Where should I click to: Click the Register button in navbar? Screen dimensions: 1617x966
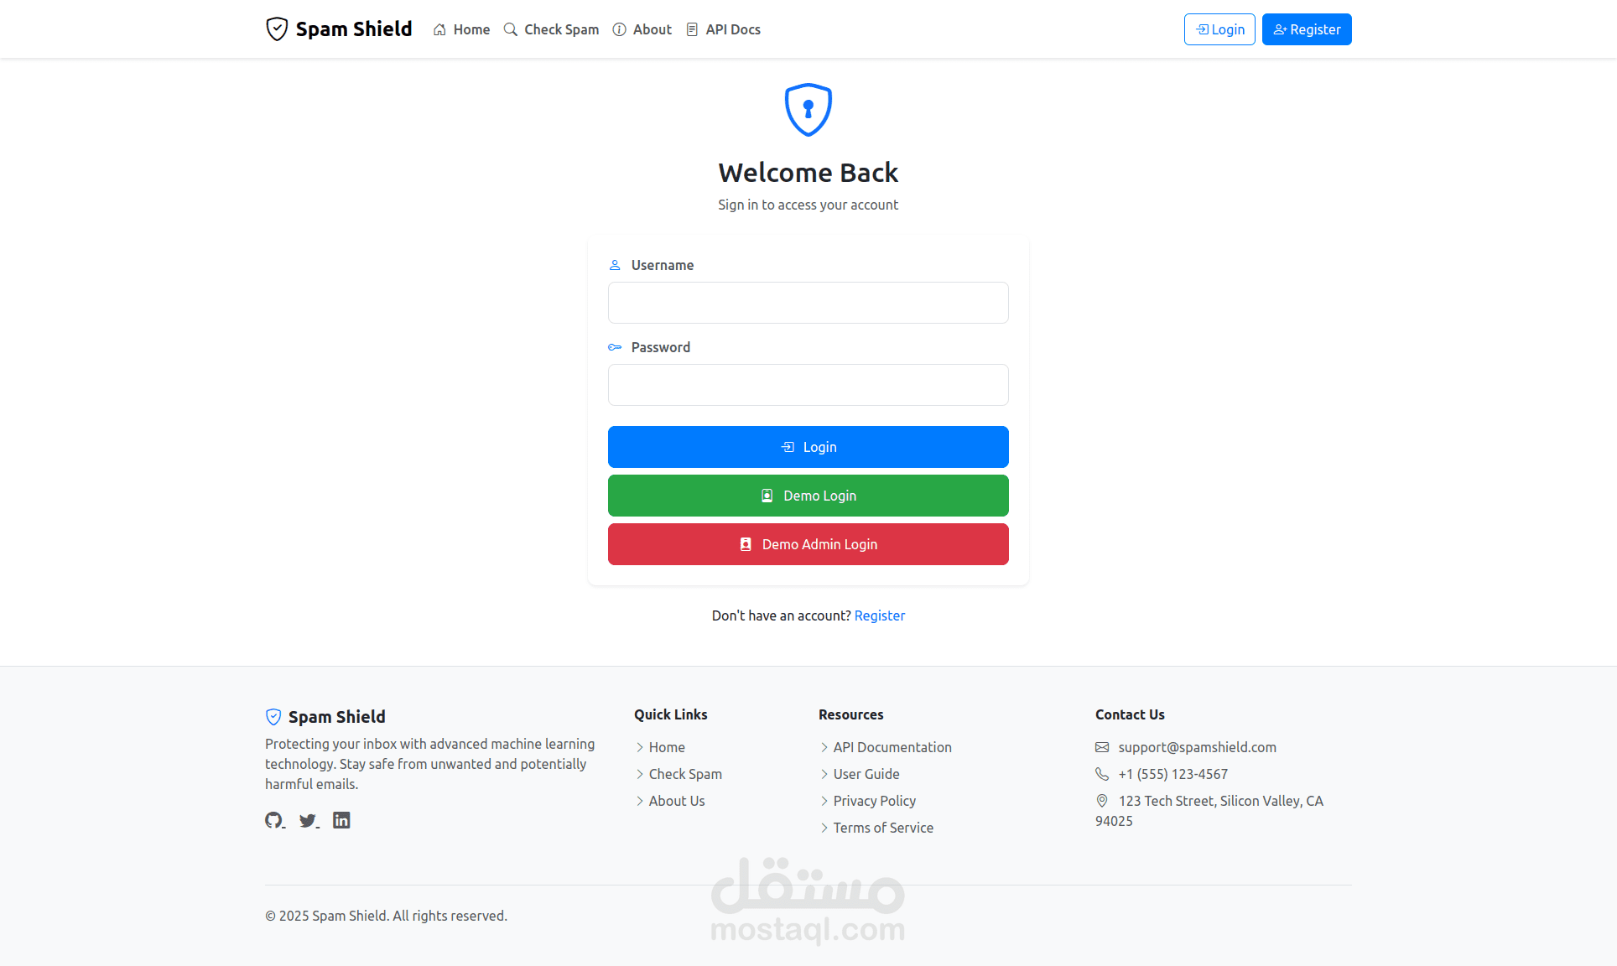(1307, 29)
